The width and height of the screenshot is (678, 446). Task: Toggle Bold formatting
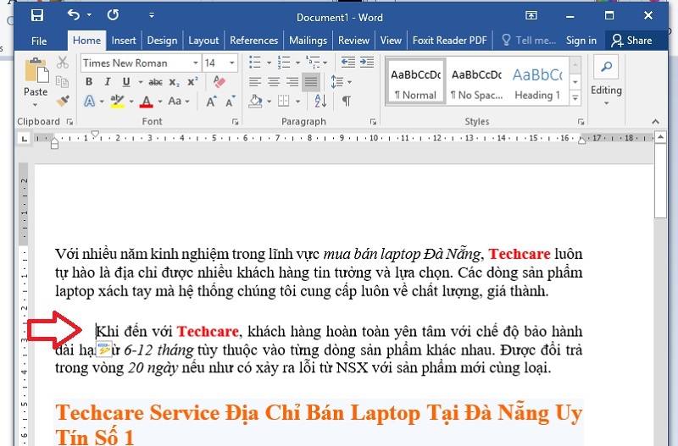89,81
